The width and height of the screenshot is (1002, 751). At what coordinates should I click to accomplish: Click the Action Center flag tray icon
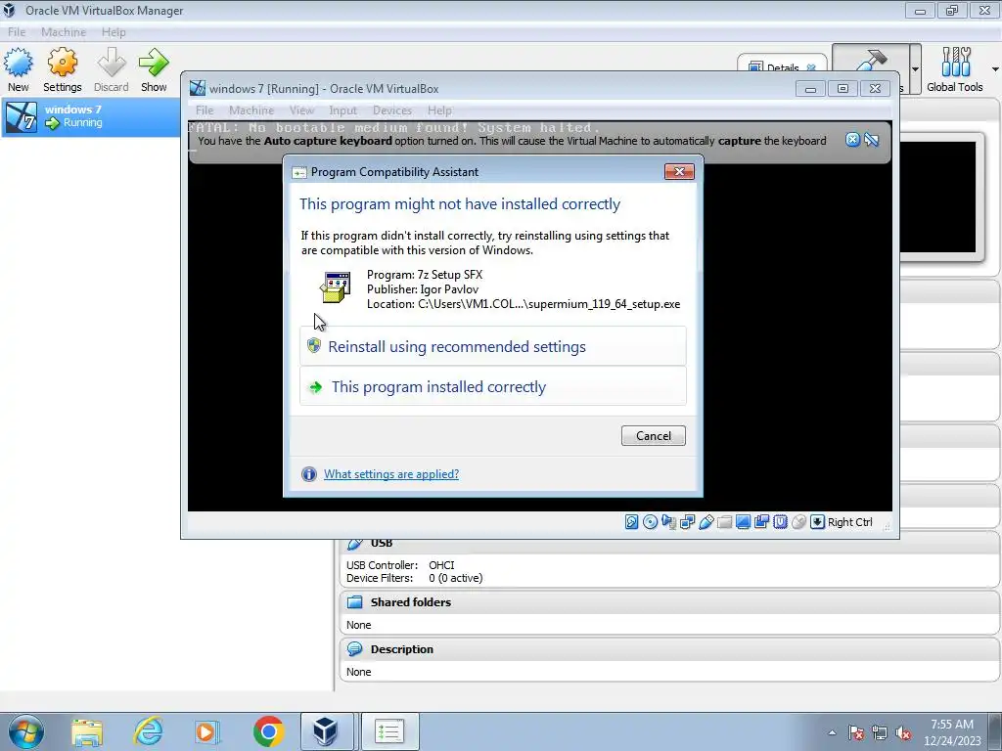point(856,732)
